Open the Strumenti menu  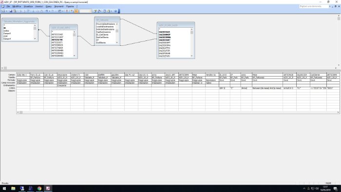click(59, 6)
